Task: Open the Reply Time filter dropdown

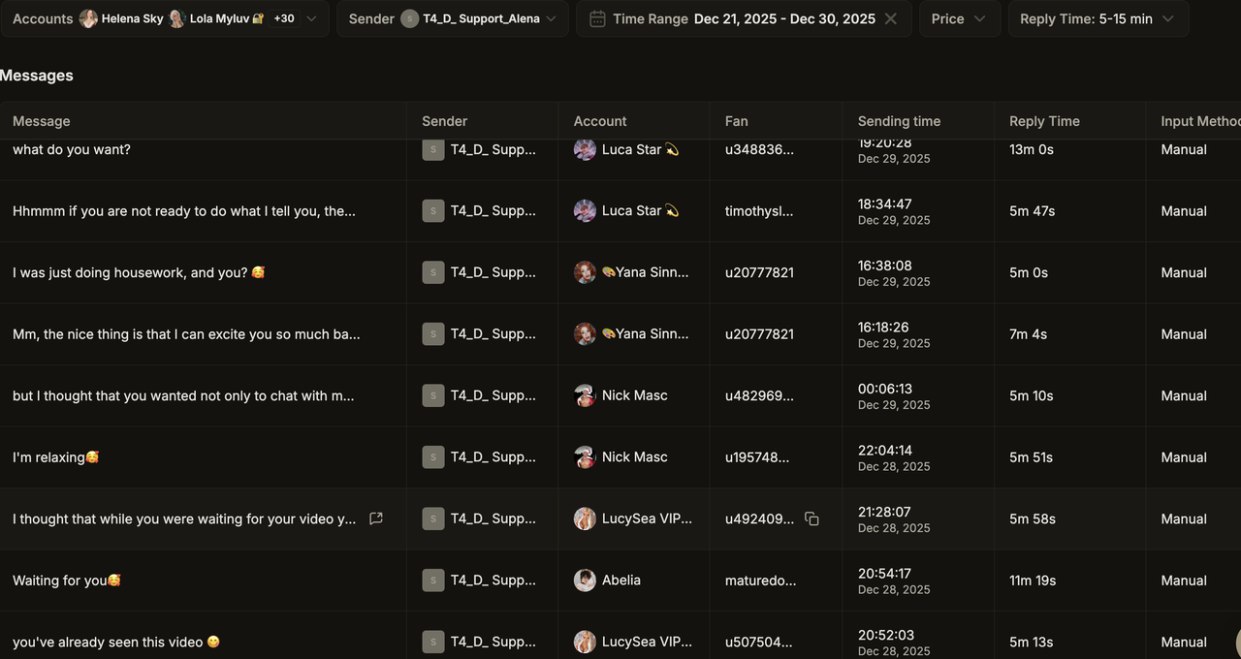Action: (x=1098, y=18)
